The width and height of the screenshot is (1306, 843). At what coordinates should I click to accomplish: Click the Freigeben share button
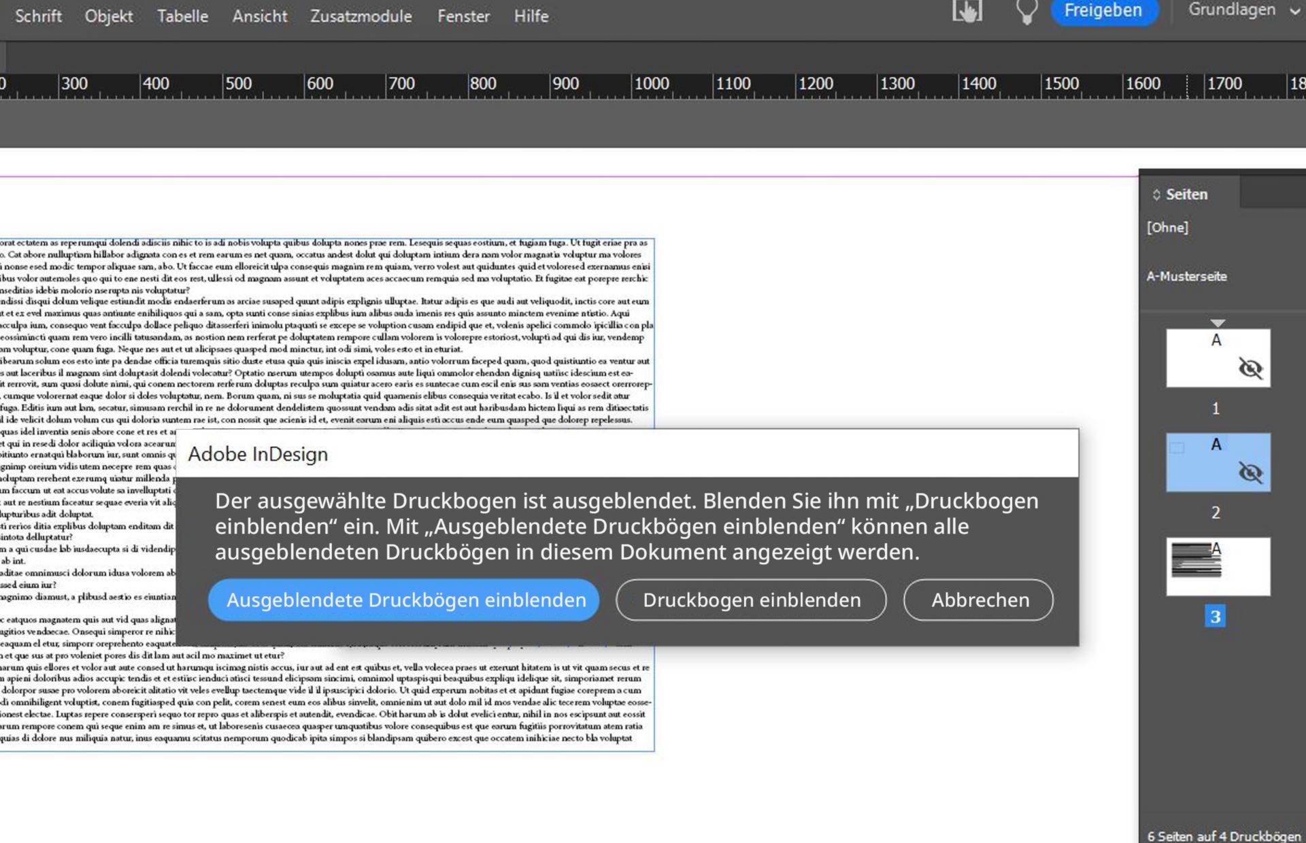(x=1103, y=11)
